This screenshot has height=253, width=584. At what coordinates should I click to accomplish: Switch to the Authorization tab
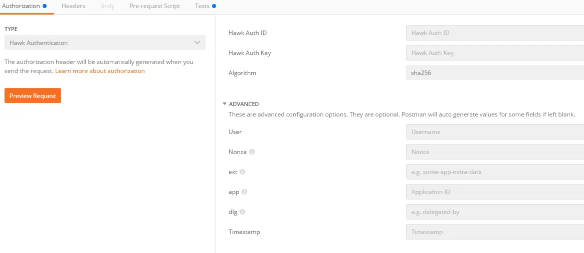(21, 6)
